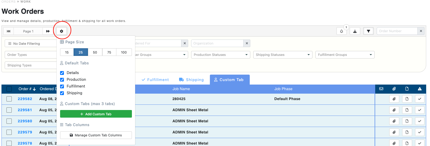This screenshot has height=146, width=430.
Task: Expand the Fulfillment Groups dropdown
Action: point(345,55)
